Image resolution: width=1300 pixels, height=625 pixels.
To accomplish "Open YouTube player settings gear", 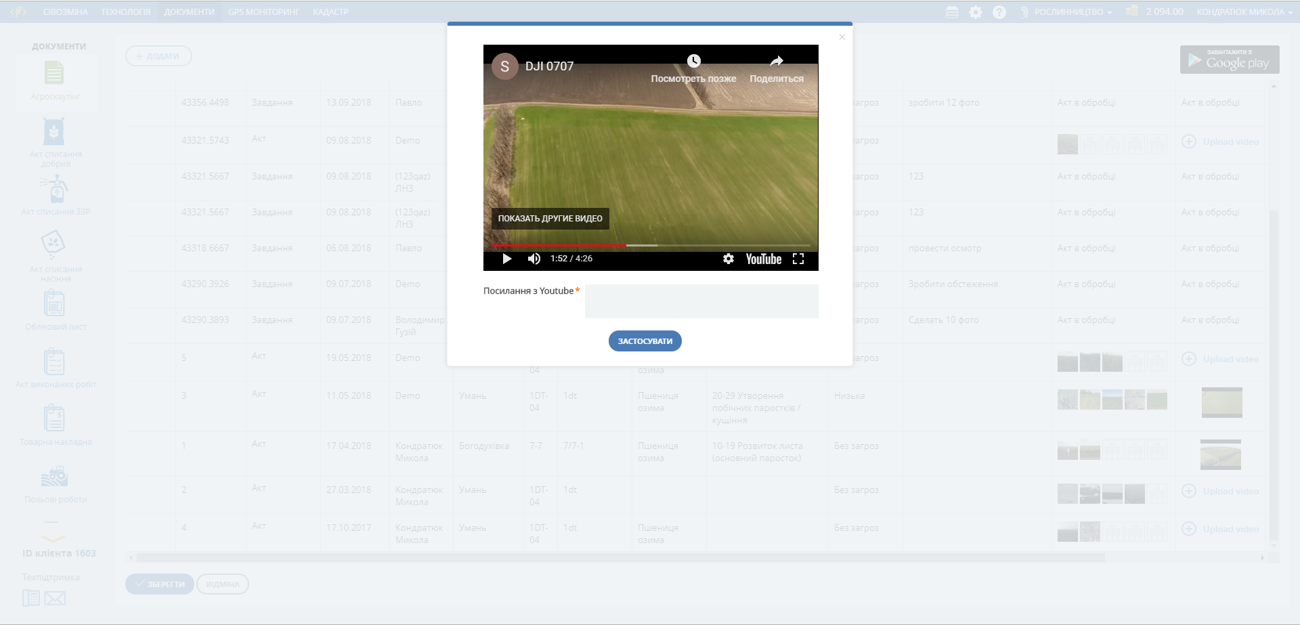I will [x=728, y=259].
